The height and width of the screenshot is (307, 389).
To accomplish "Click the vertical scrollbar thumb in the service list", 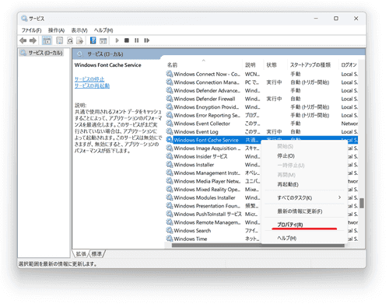I will [362, 204].
